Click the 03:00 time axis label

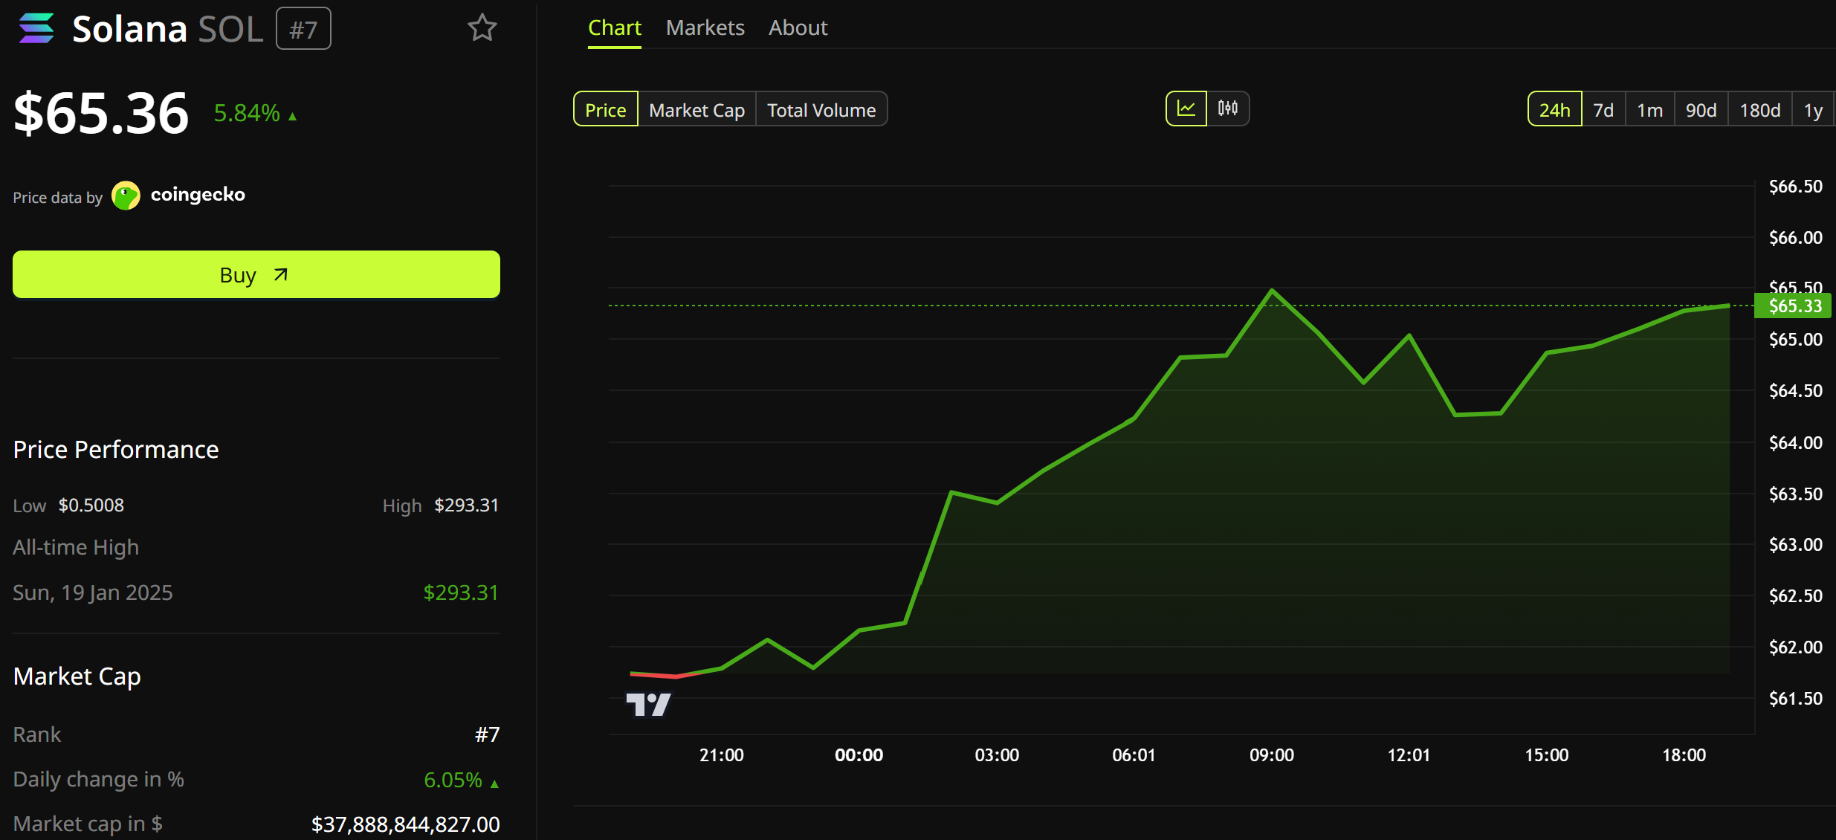pos(997,755)
